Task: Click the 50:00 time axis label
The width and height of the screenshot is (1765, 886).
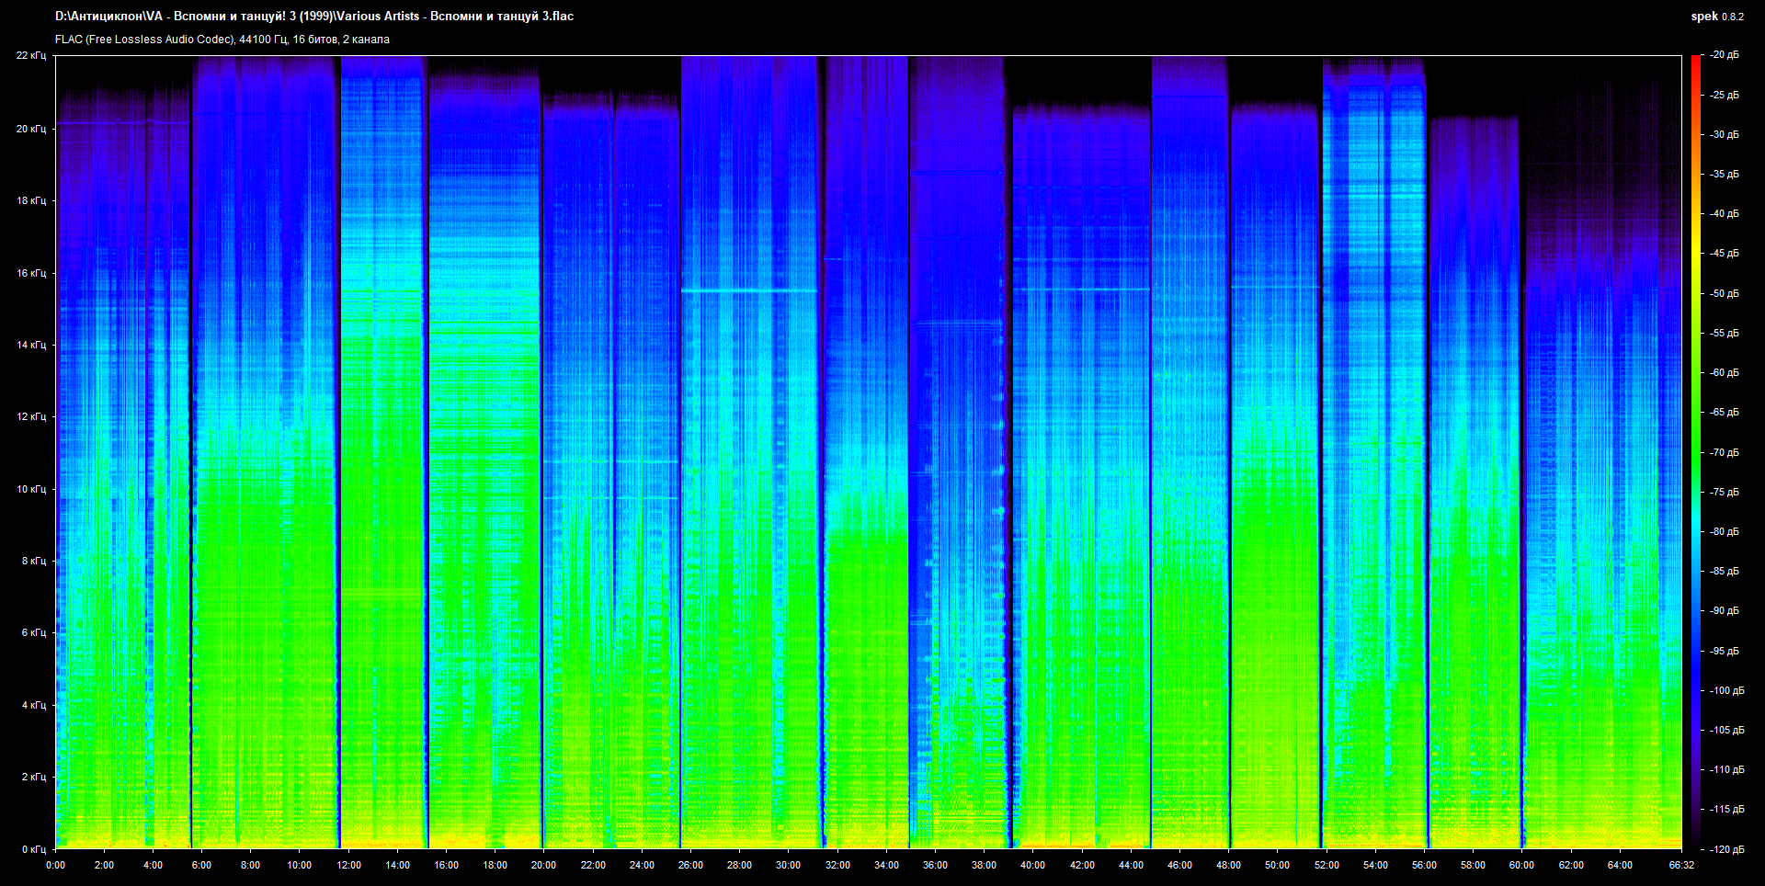Action: click(x=1277, y=865)
